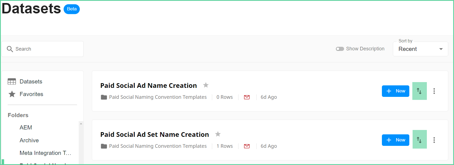Click New button for Paid Social Ad Name Creation
The width and height of the screenshot is (454, 165).
tap(395, 91)
